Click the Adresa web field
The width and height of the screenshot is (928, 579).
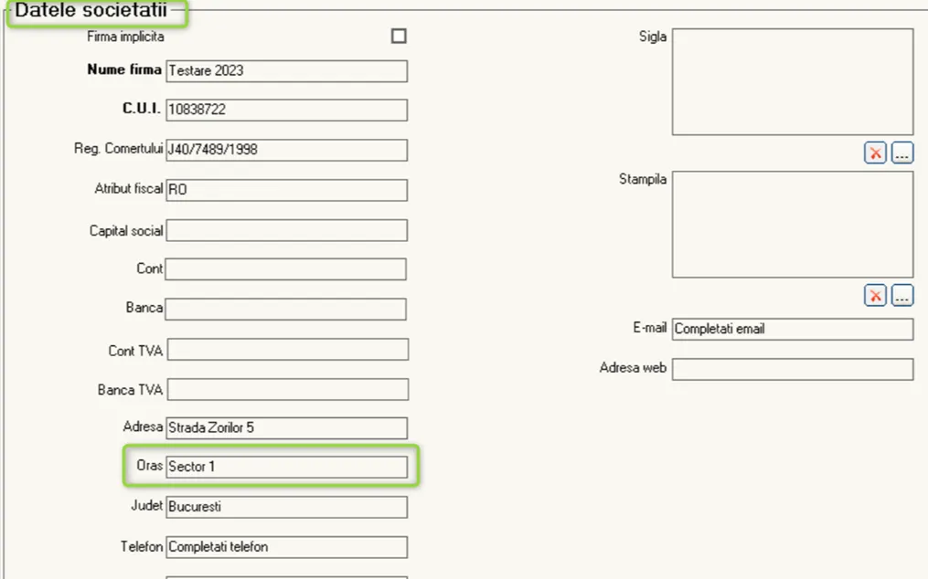point(793,369)
